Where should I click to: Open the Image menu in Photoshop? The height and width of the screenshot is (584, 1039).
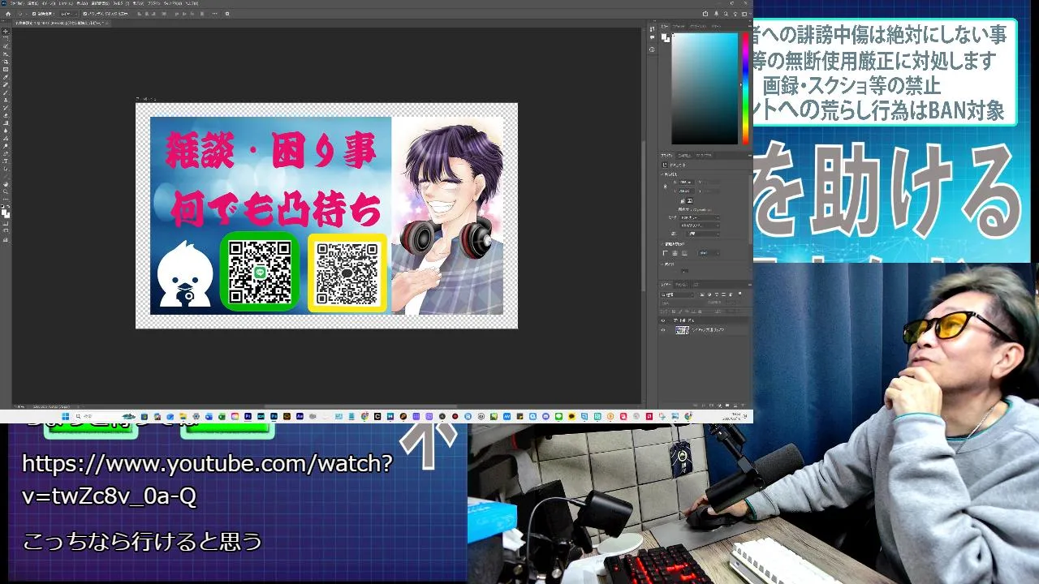point(47,3)
